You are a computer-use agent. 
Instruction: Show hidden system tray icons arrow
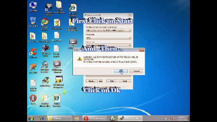pos(162,119)
